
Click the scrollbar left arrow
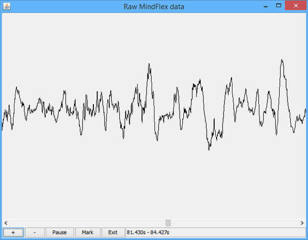tap(6, 223)
